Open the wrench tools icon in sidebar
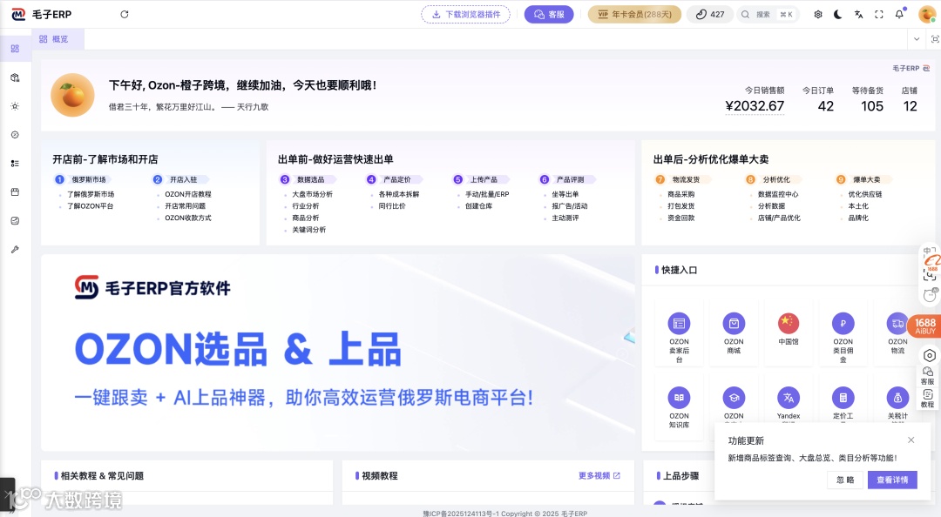This screenshot has height=517, width=941. (15, 249)
